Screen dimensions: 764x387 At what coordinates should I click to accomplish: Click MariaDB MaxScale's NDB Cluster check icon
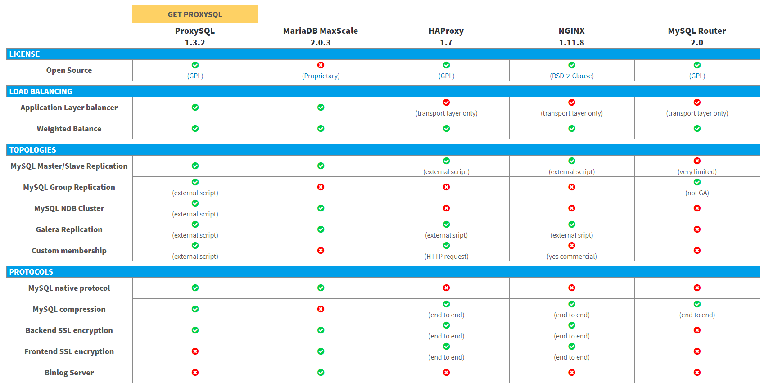click(x=321, y=208)
